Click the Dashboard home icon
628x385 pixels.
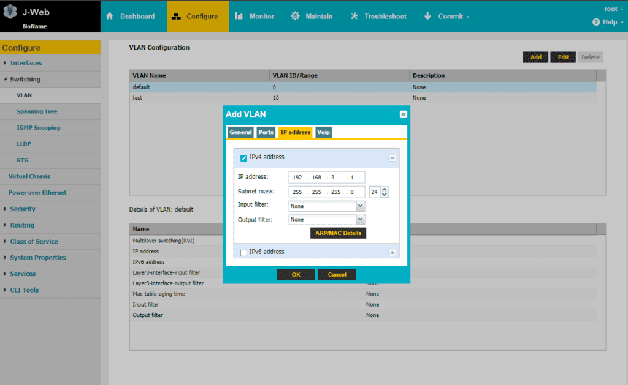pyautogui.click(x=110, y=16)
